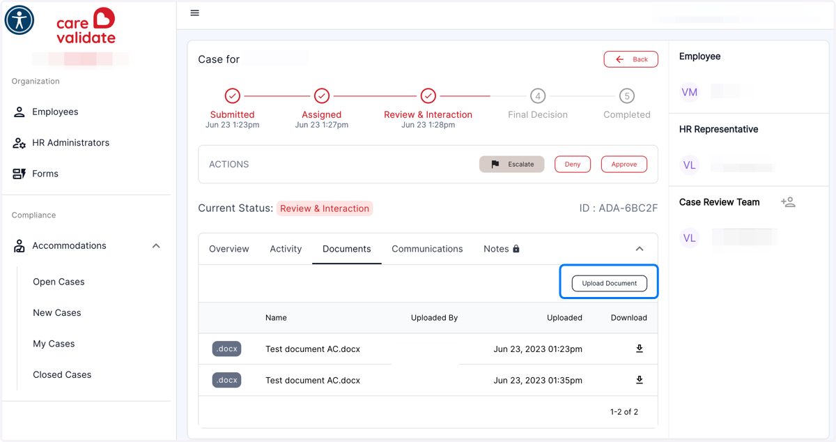Switch to the Communications tab
Viewport: 836px width, 442px height.
(x=427, y=249)
